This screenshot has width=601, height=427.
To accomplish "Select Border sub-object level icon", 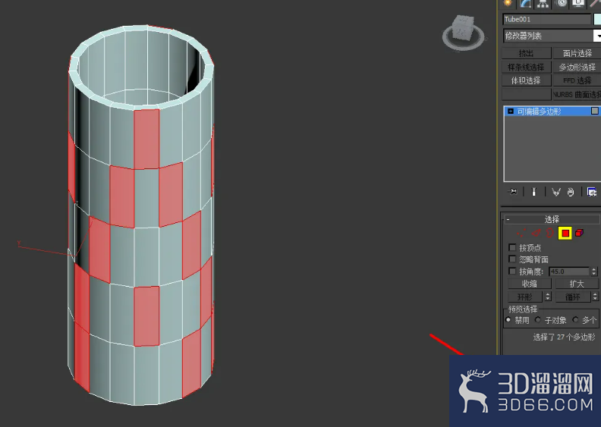I will pyautogui.click(x=550, y=233).
